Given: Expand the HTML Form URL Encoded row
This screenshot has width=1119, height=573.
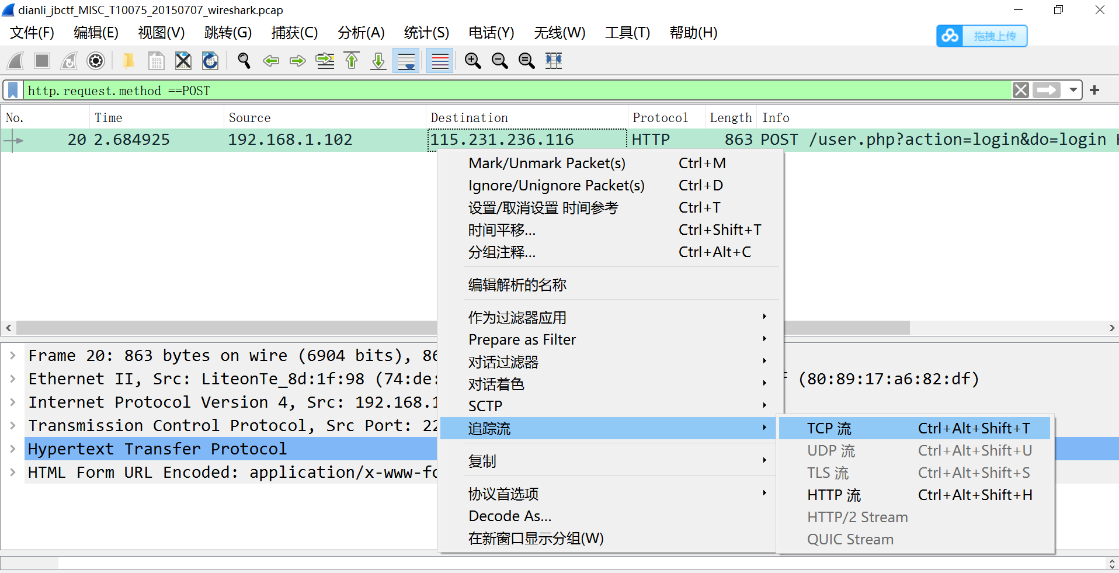Looking at the screenshot, I should 12,472.
